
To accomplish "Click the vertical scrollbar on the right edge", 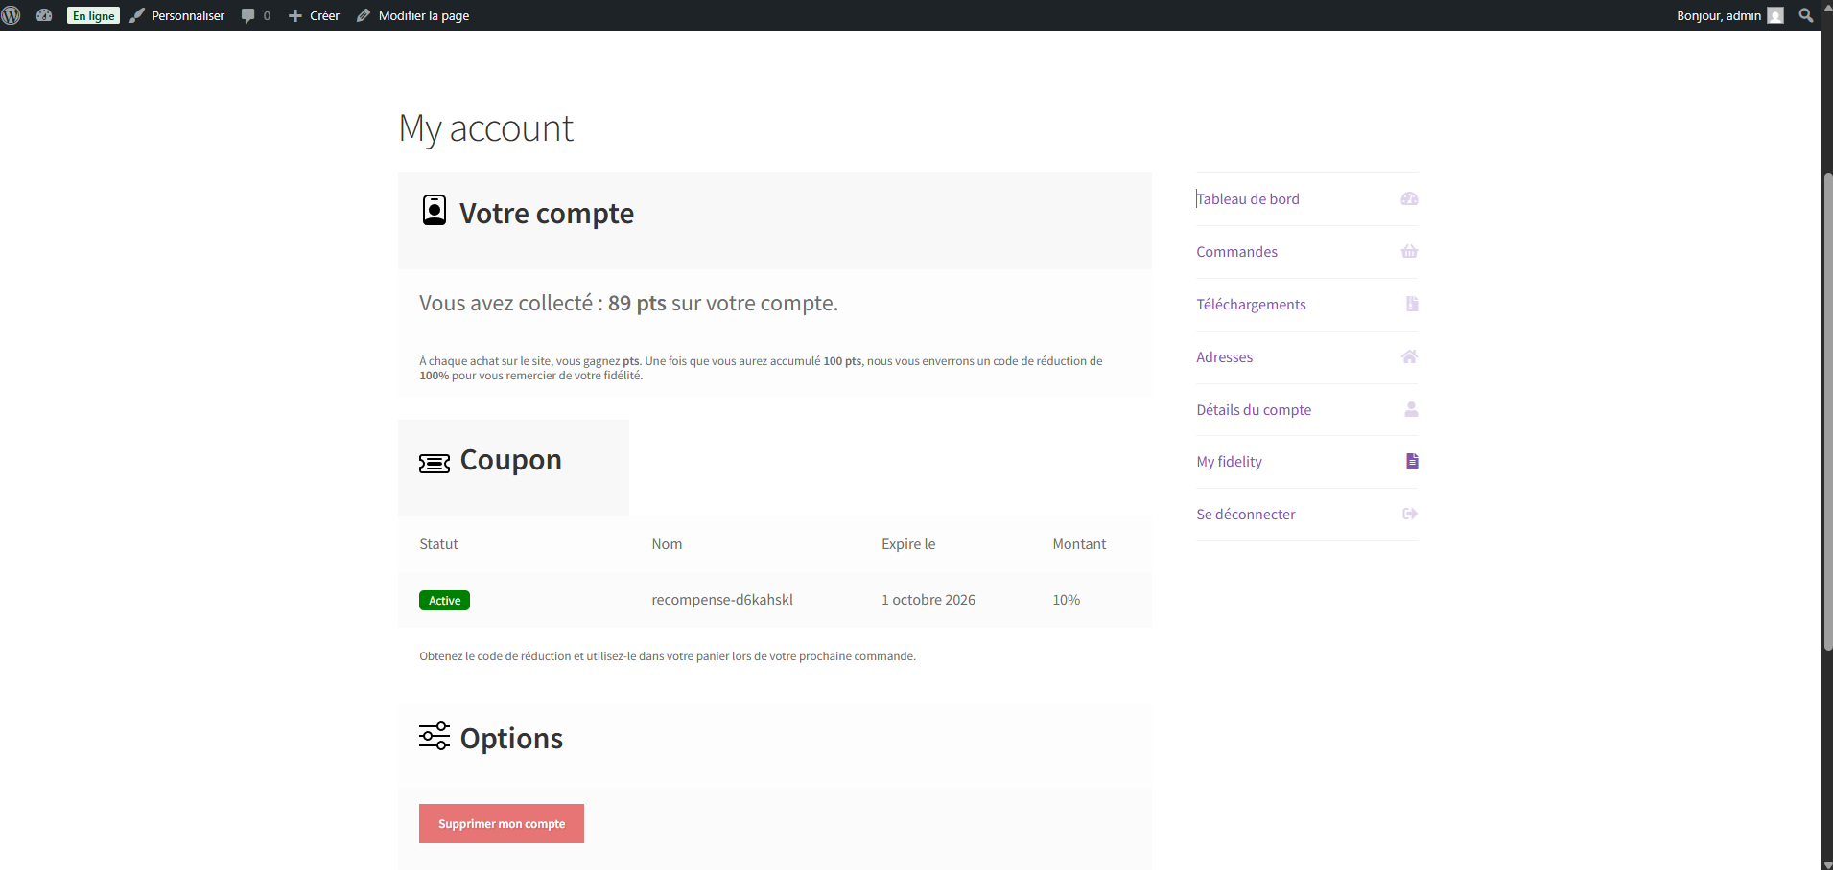I will click(1826, 412).
